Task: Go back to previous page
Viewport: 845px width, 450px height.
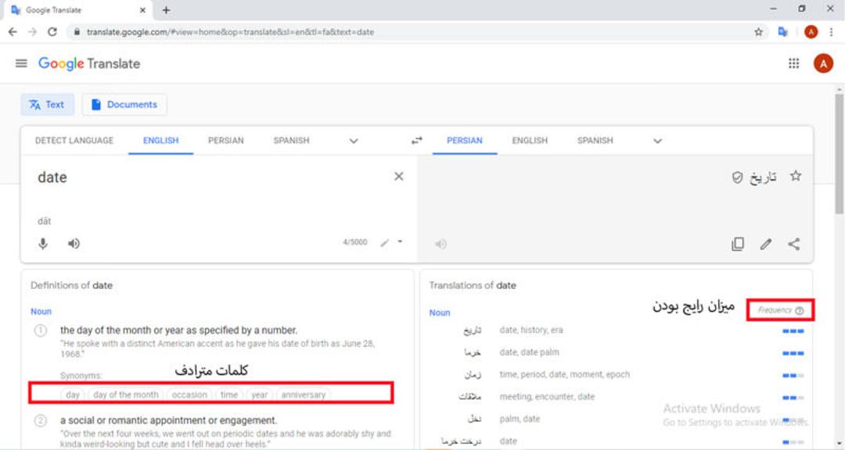Action: coord(13,32)
